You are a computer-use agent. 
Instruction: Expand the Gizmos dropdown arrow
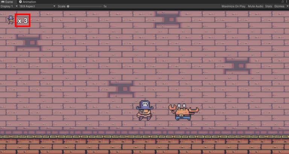coord(287,6)
